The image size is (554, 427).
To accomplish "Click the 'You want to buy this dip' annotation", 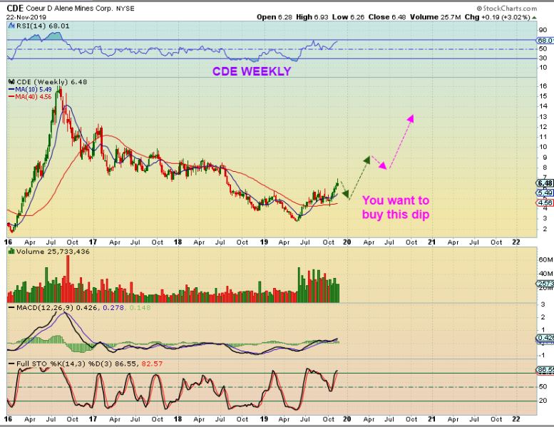I will click(x=396, y=207).
